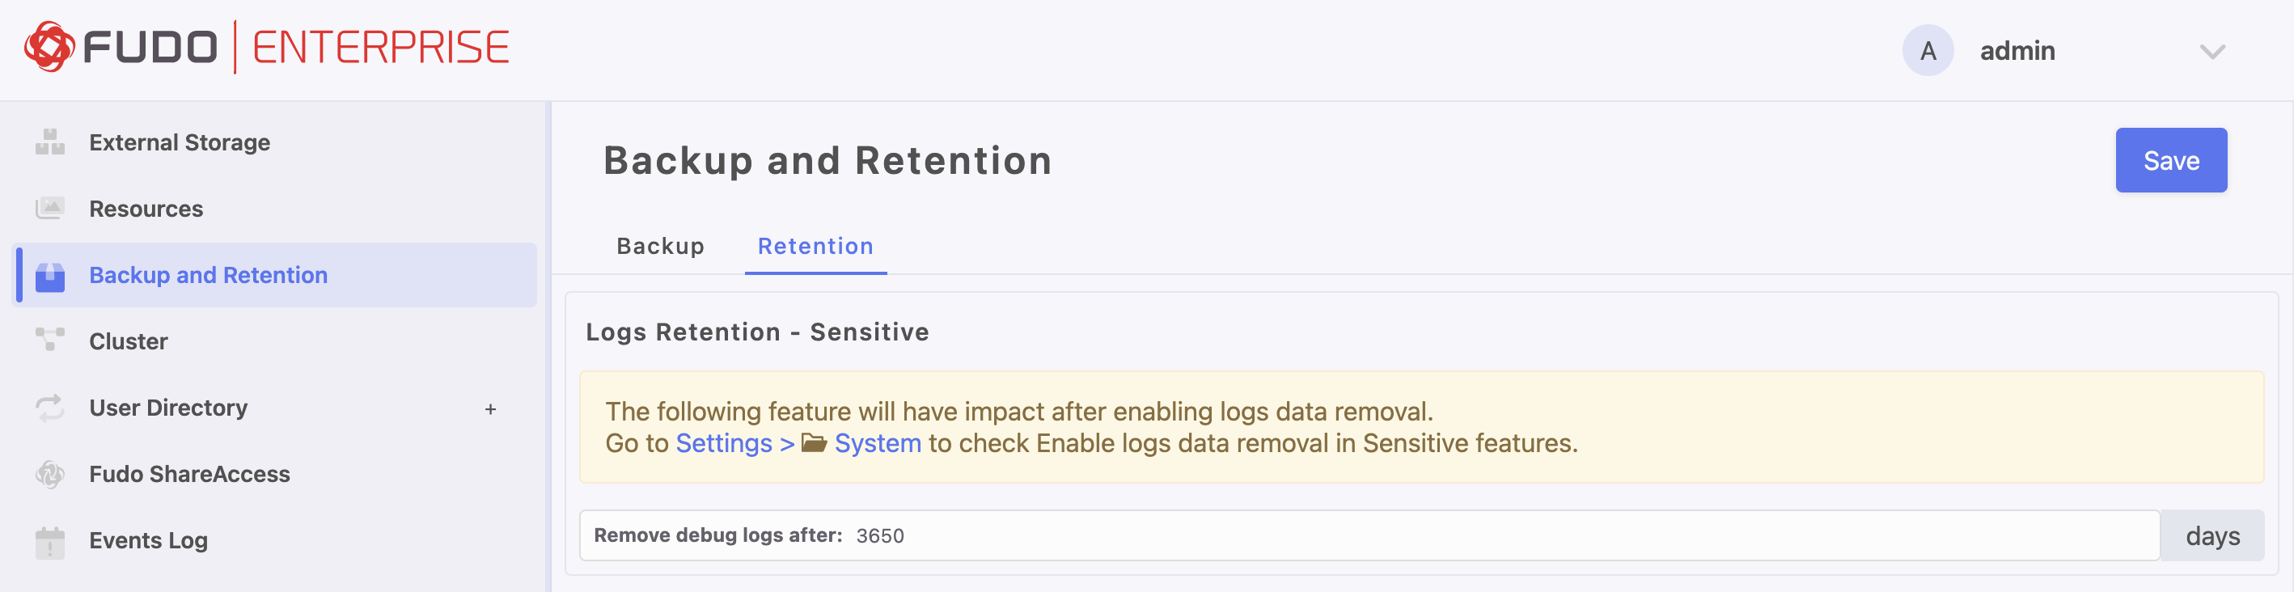Click the Fudo ShareAccess logo icon

[x=49, y=474]
